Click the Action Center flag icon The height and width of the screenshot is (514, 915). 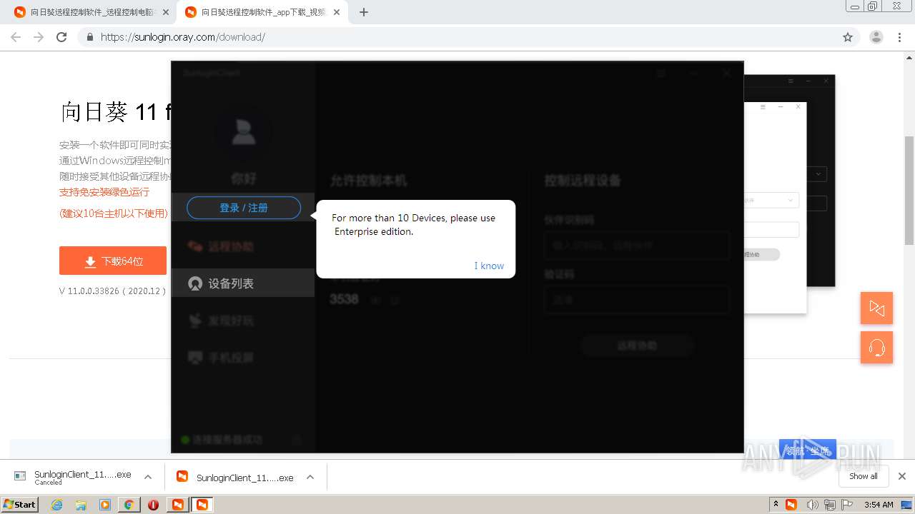pos(846,504)
